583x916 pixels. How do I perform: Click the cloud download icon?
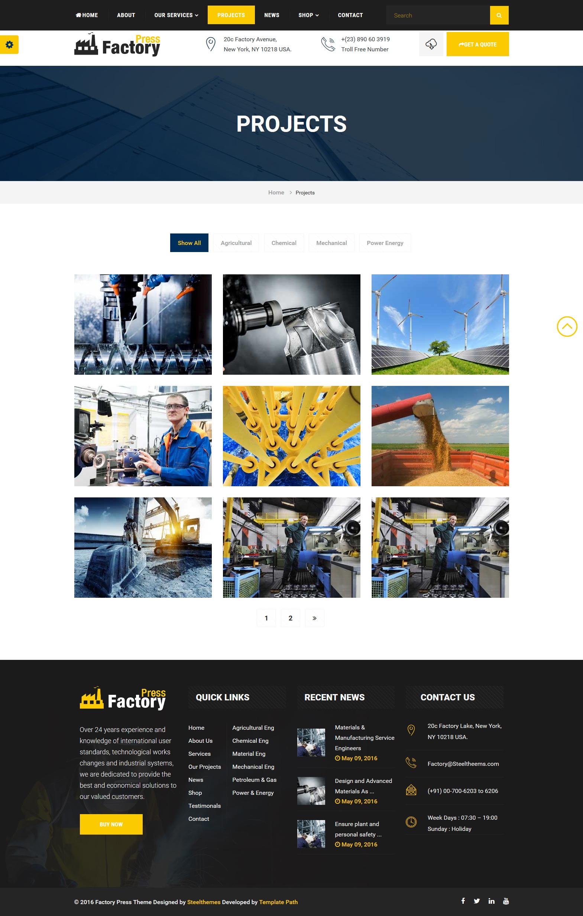tap(431, 44)
